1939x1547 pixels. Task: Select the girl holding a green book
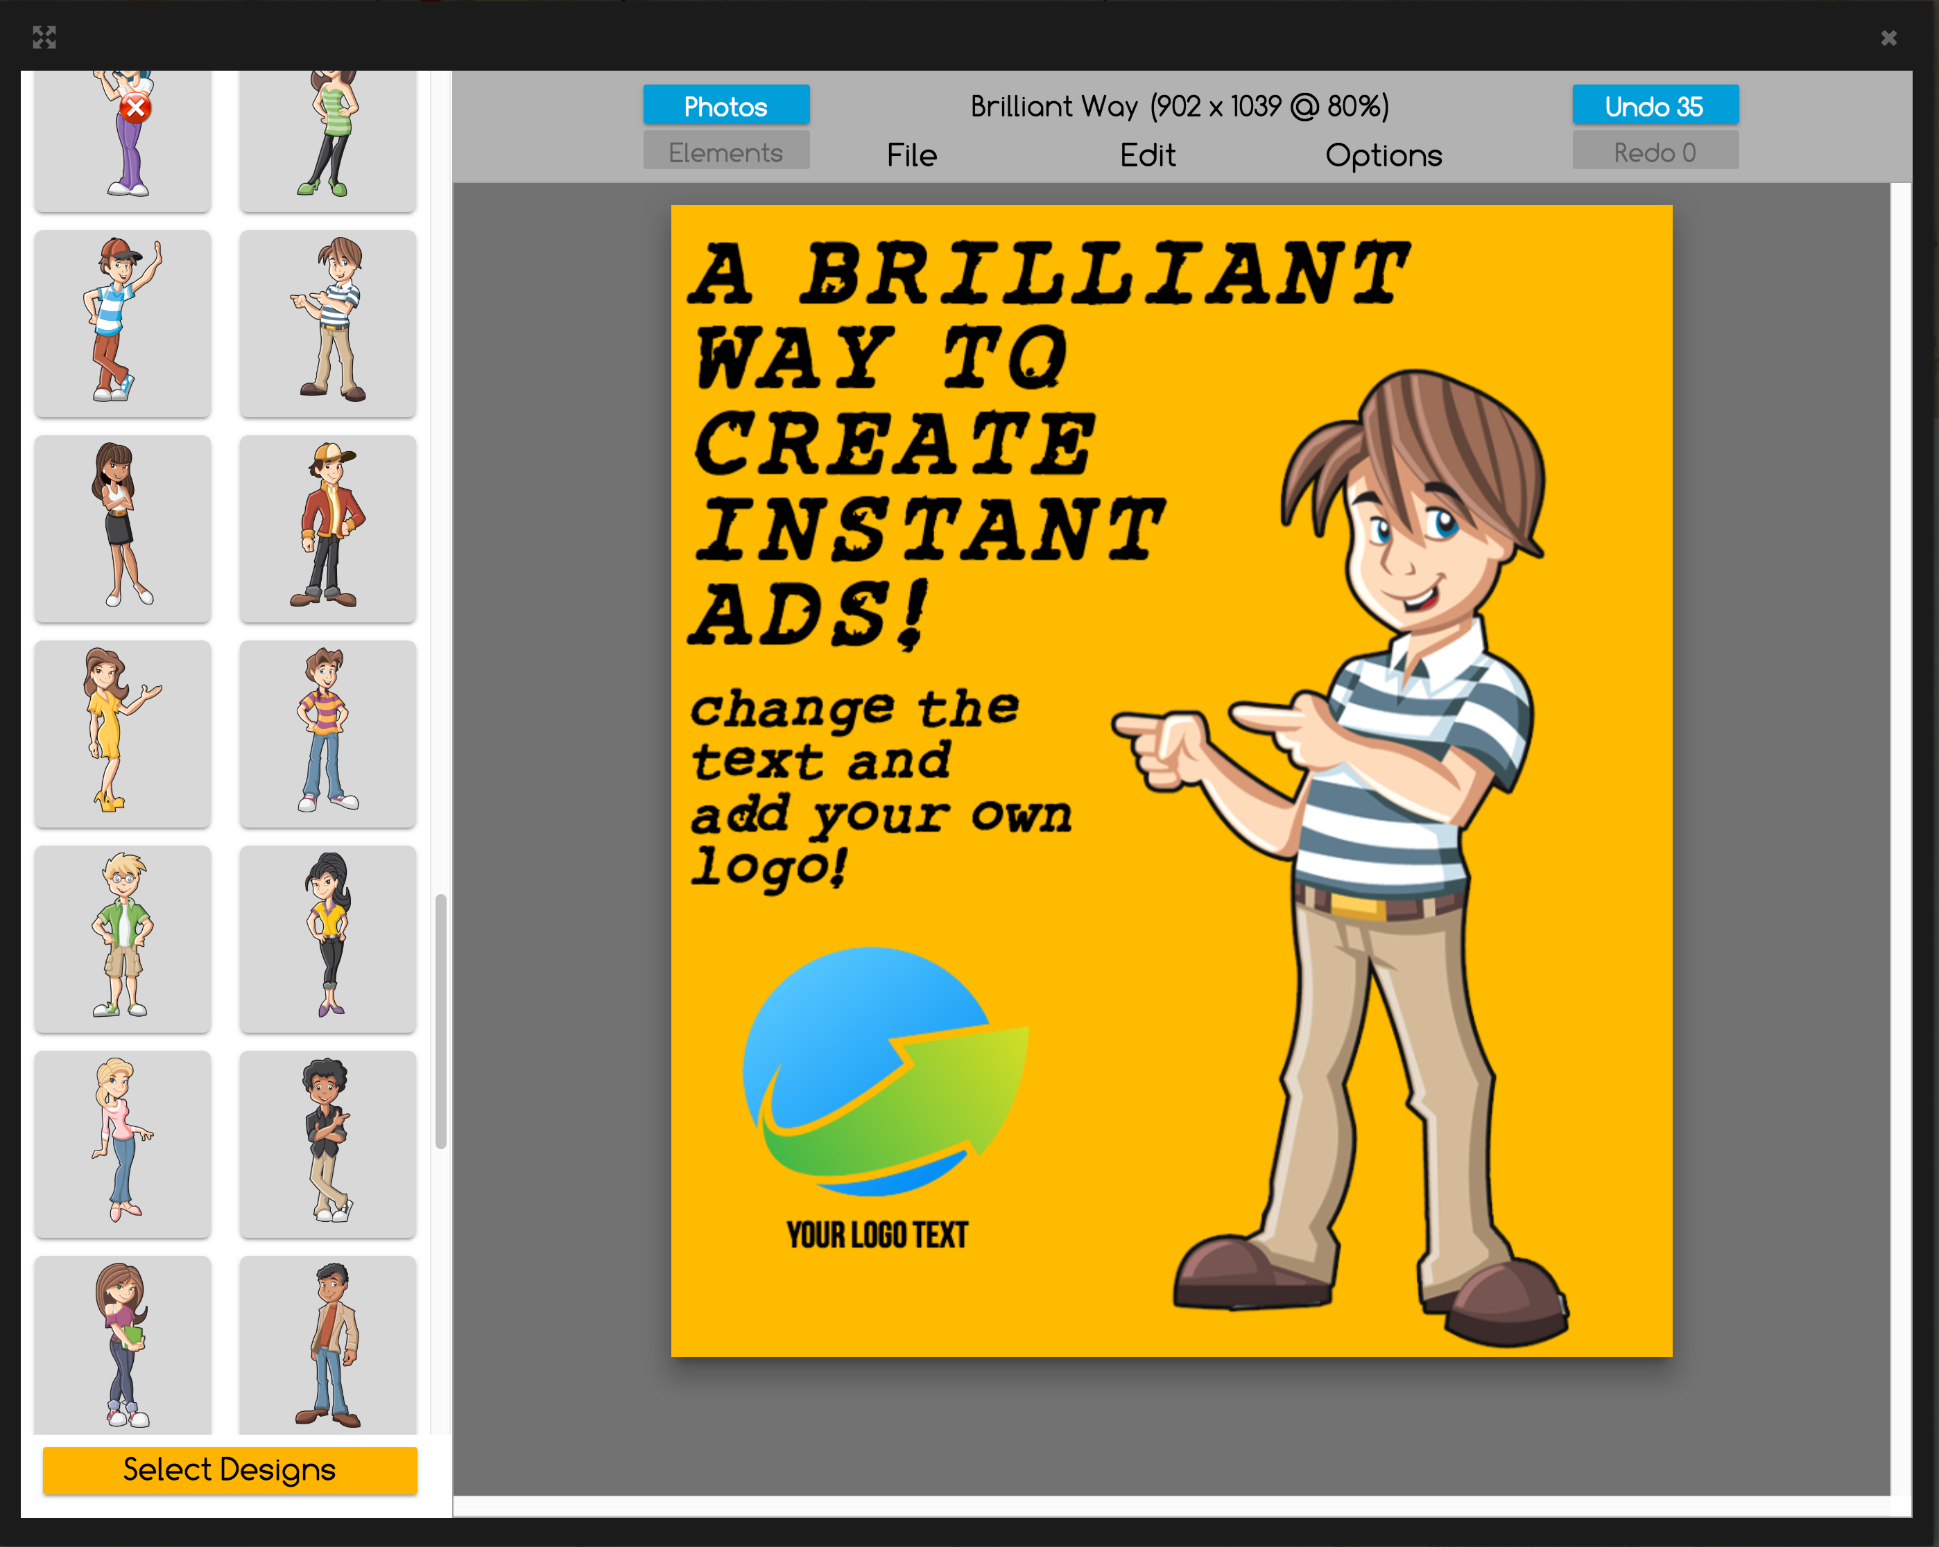(x=123, y=1344)
